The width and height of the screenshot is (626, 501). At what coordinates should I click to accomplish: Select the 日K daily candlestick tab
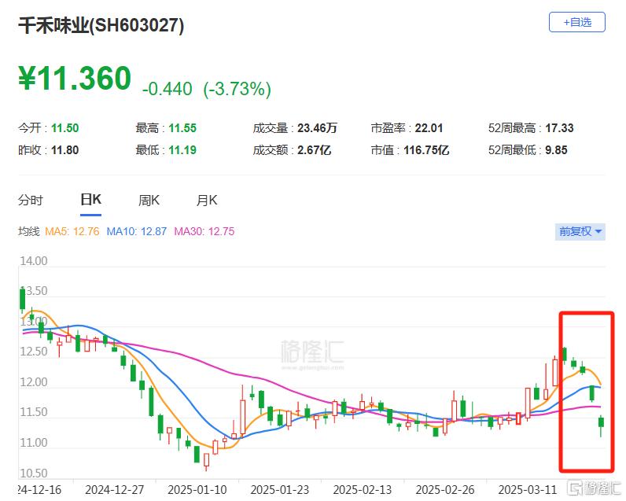pos(90,199)
